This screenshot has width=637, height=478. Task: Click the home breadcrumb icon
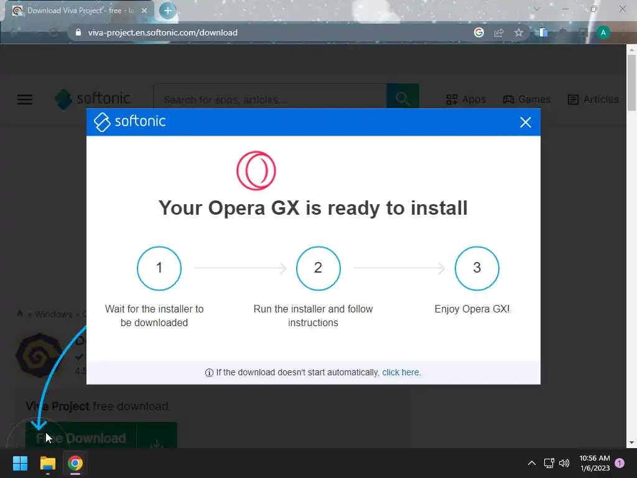(20, 314)
